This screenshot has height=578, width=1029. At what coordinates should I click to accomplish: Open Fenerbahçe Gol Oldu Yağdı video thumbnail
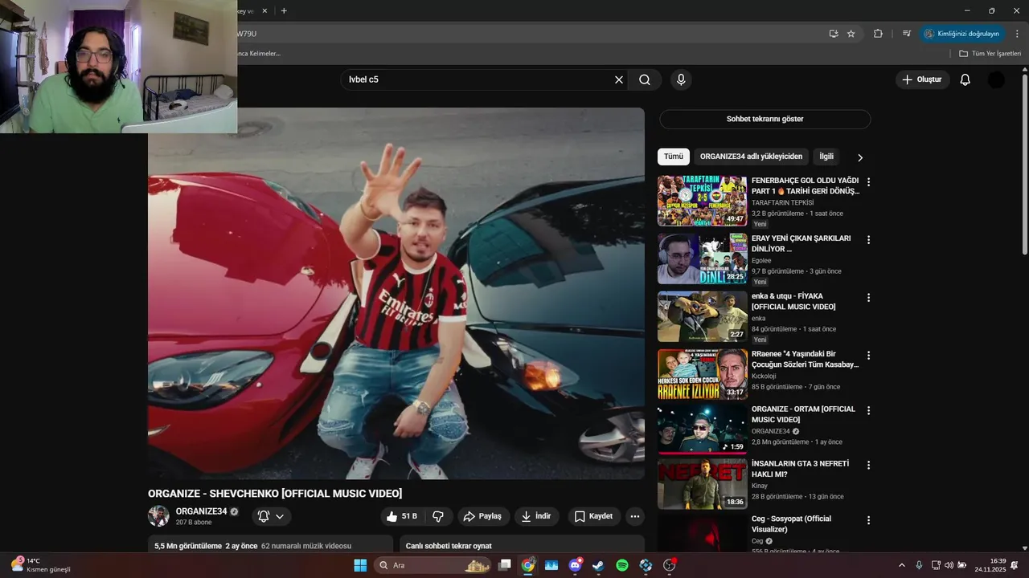click(703, 201)
